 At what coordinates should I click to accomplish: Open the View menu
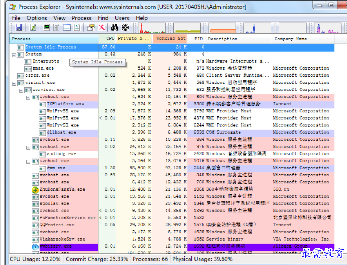pos(59,18)
